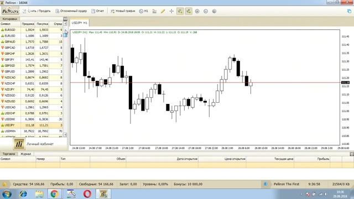Select the GBPCAD quote row
Image resolution: width=354 pixels, height=199 pixels.
click(32, 48)
